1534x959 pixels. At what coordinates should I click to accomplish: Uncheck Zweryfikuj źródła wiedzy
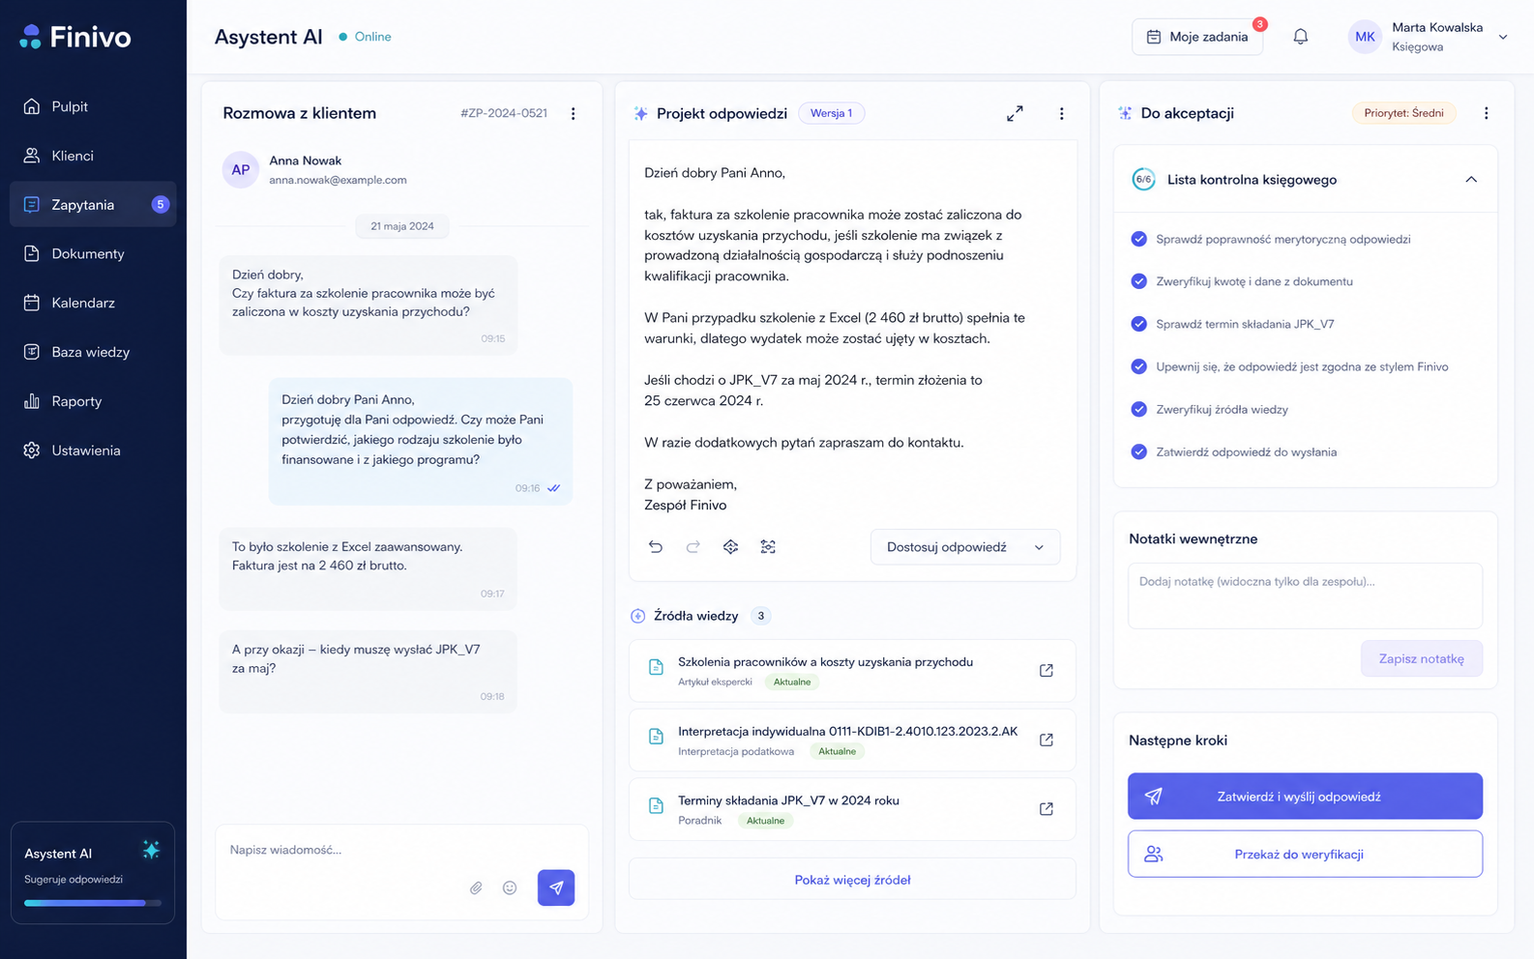click(x=1138, y=409)
